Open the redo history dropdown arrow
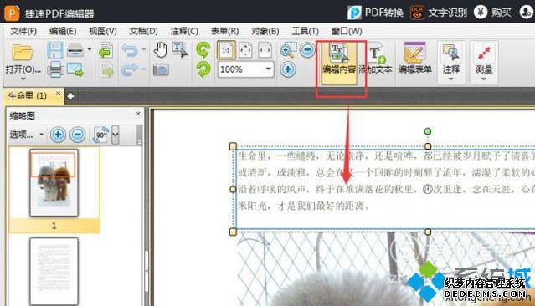 click(x=144, y=69)
